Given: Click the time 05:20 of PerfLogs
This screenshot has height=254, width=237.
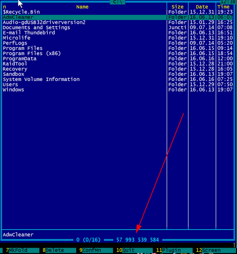Looking at the screenshot, I should click(225, 43).
